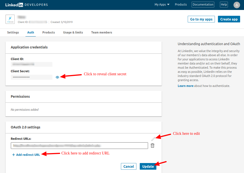Click the 'Application credentials' heading
The width and height of the screenshot is (244, 173).
(x=29, y=47)
